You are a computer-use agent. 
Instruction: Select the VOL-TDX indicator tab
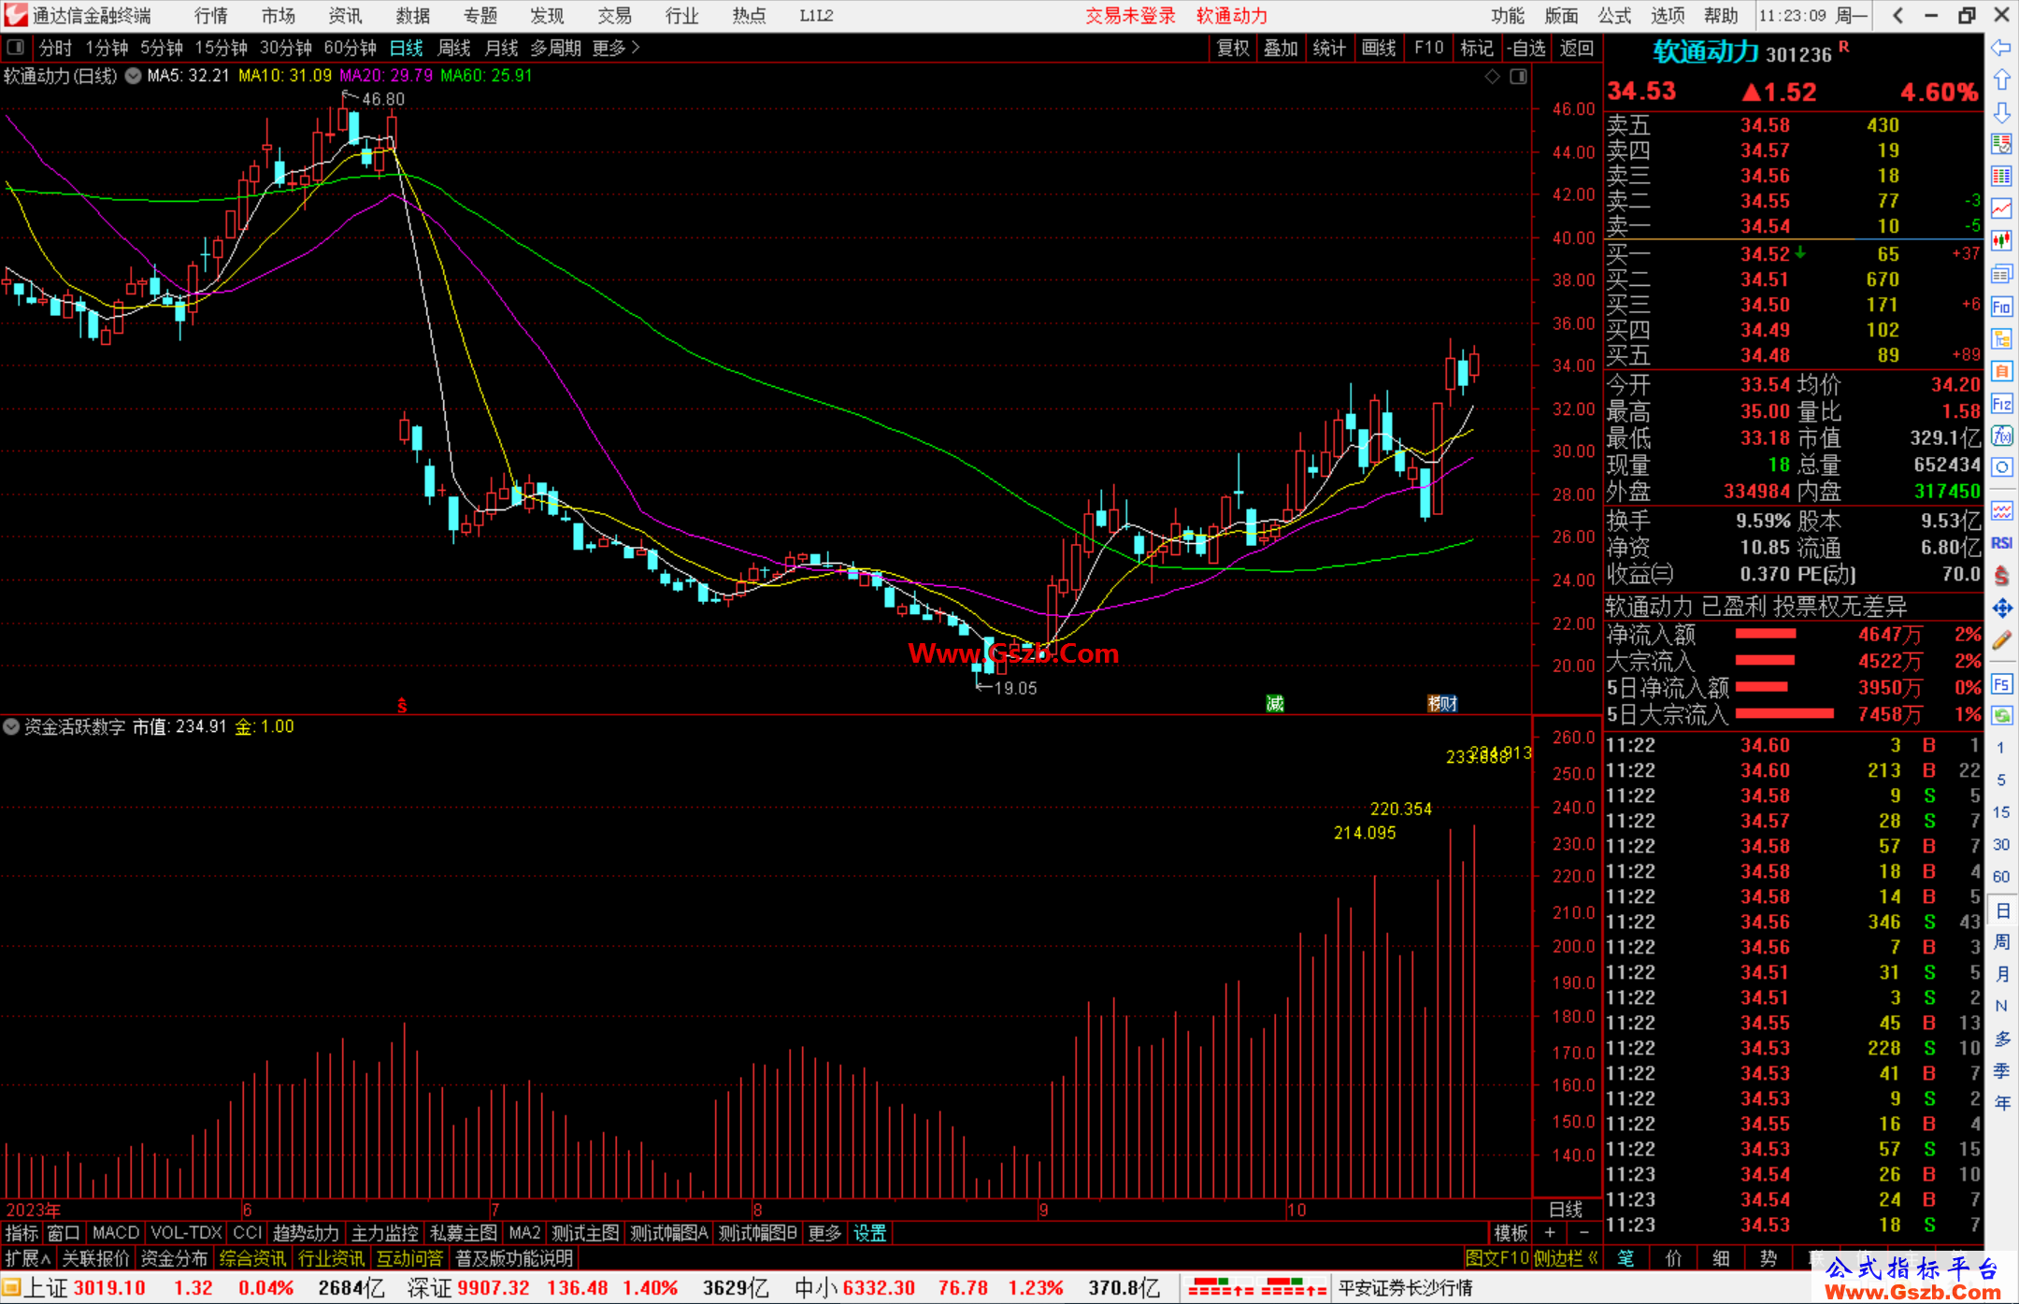186,1233
